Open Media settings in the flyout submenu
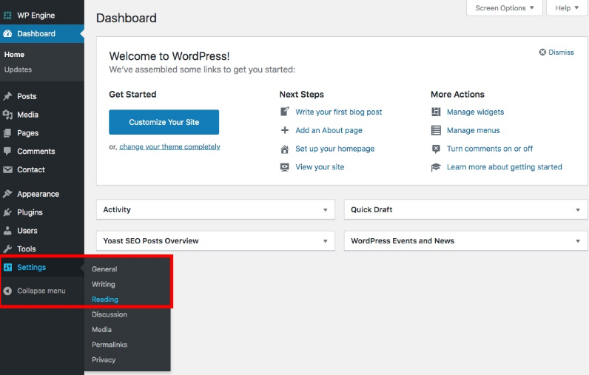The height and width of the screenshot is (375, 589). point(101,330)
